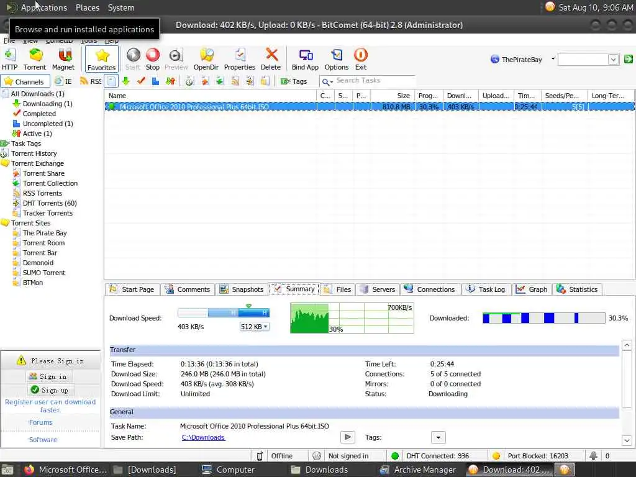Open the Forums link

[x=40, y=422]
